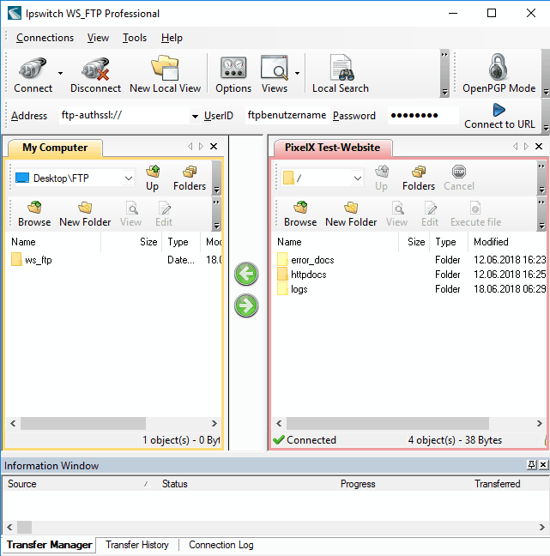550x556 pixels.
Task: Open the Options gauge icon
Action: (x=233, y=68)
